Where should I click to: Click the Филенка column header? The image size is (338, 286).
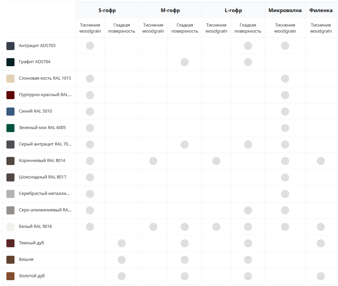(x=321, y=10)
